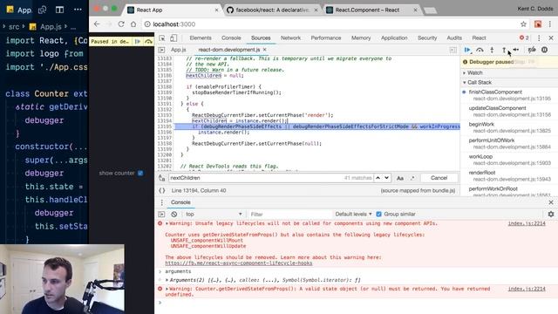Resume script execution in debugger
This screenshot has width=558, height=314.
[467, 51]
